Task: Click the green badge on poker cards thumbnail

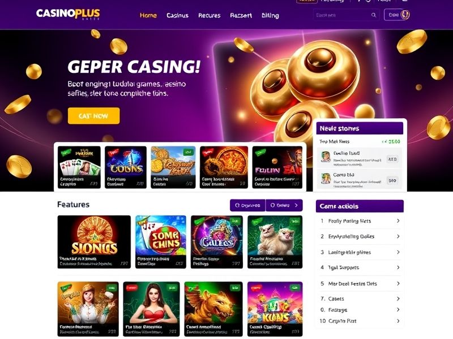Action: (66, 152)
